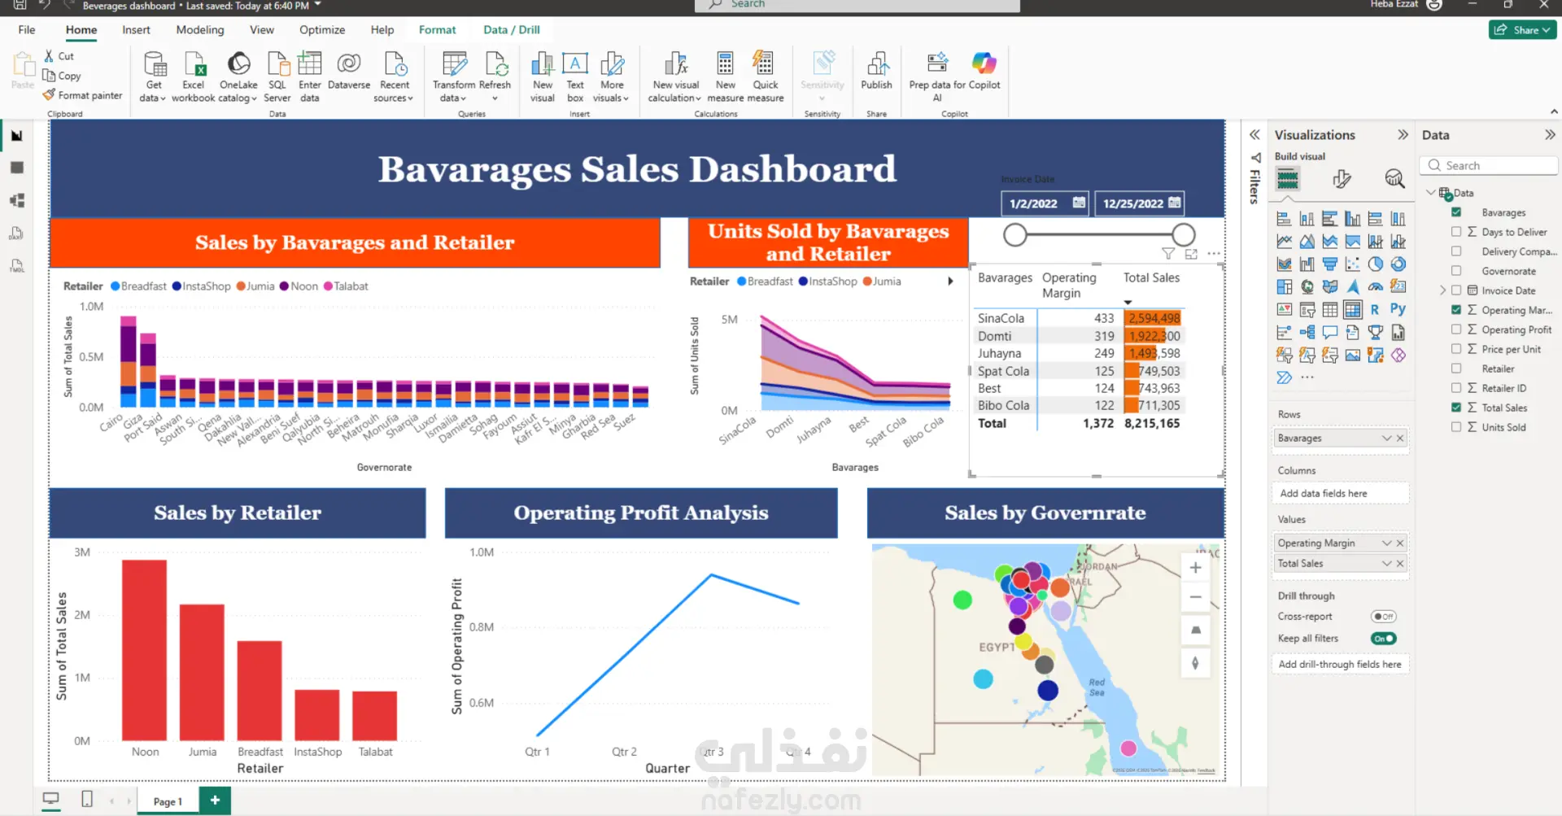Open Quick measure

(766, 76)
